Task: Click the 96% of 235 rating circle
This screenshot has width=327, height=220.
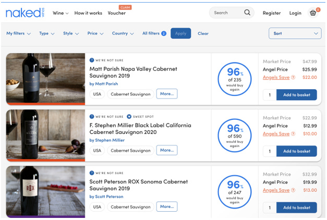Action: (235, 79)
